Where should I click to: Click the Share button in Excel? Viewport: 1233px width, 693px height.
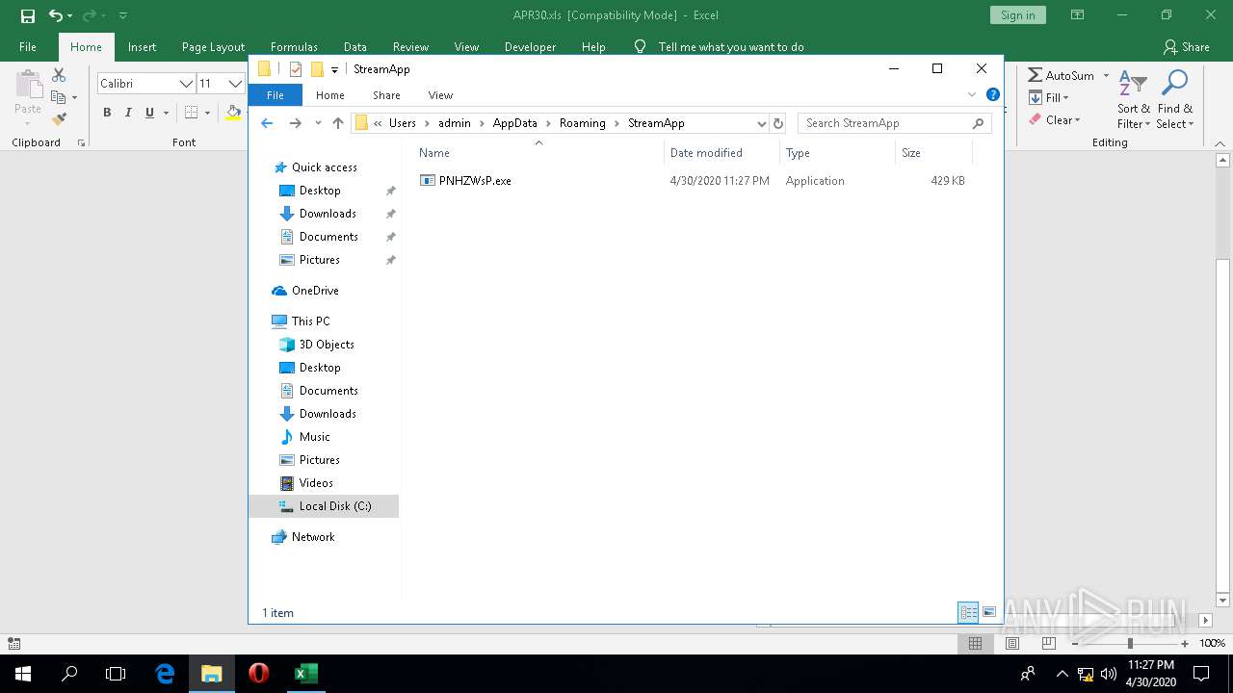[1186, 47]
